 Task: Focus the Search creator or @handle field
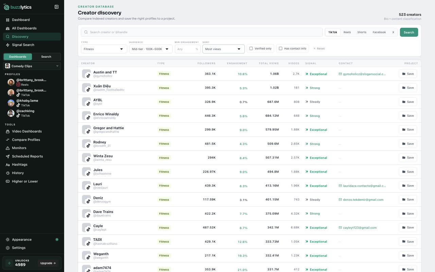[x=202, y=32]
